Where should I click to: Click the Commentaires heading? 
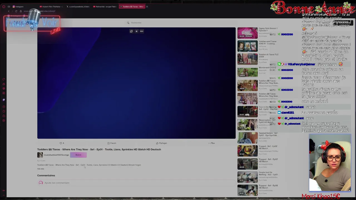[46, 176]
